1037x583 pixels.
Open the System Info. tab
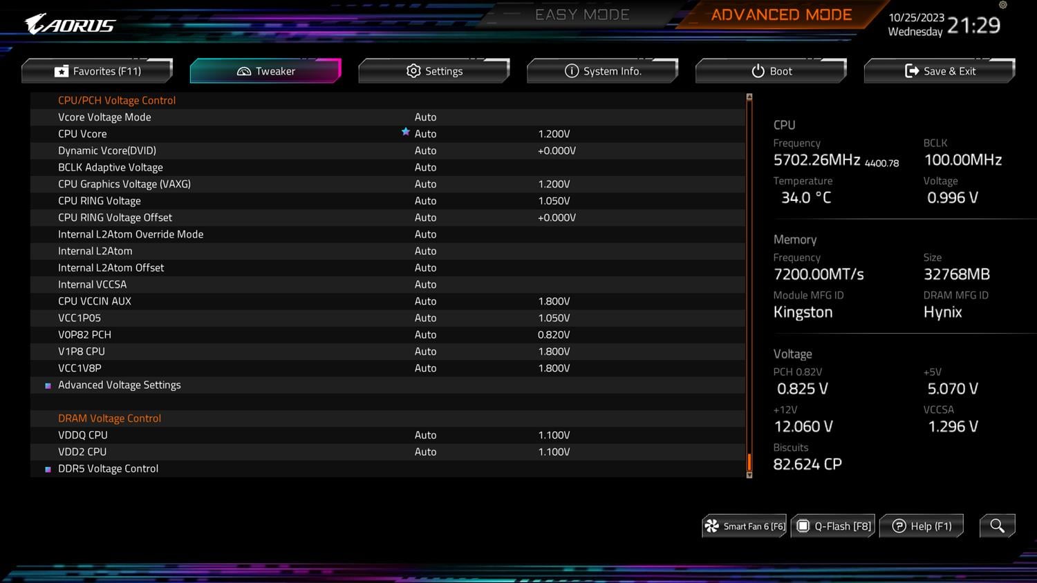click(x=603, y=71)
